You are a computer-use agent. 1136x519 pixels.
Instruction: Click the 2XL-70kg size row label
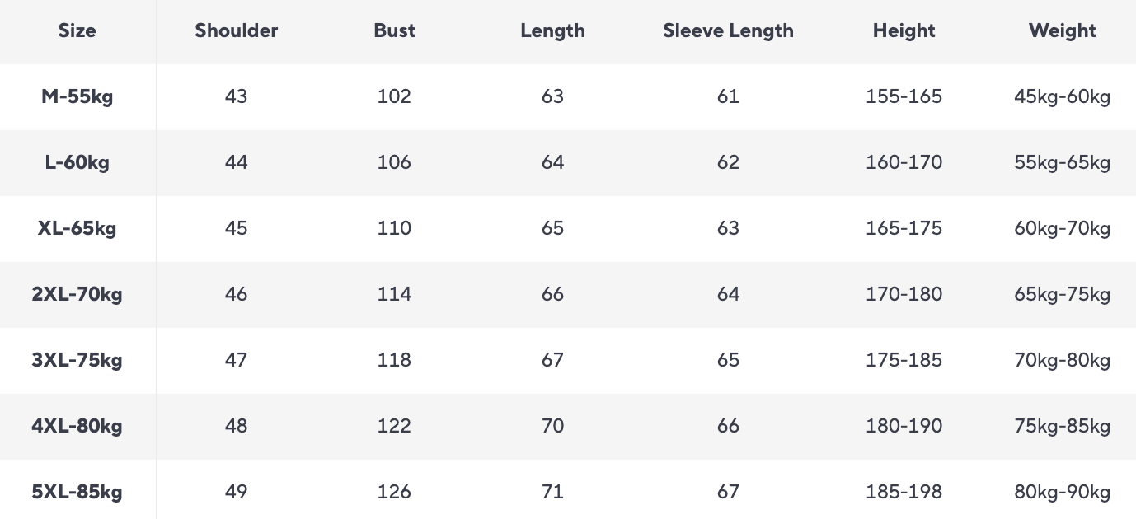[77, 295]
